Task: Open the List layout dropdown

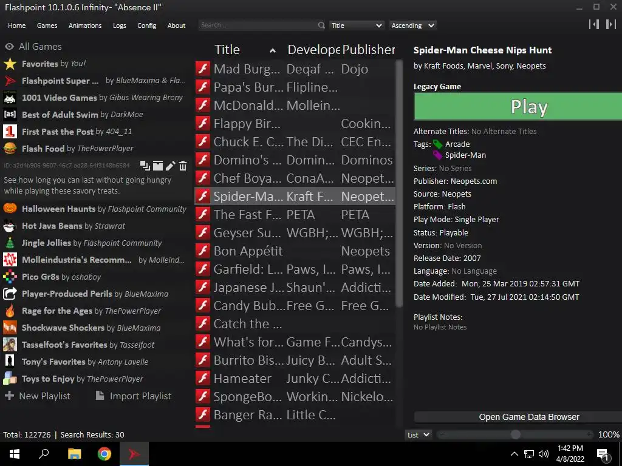Action: [419, 434]
